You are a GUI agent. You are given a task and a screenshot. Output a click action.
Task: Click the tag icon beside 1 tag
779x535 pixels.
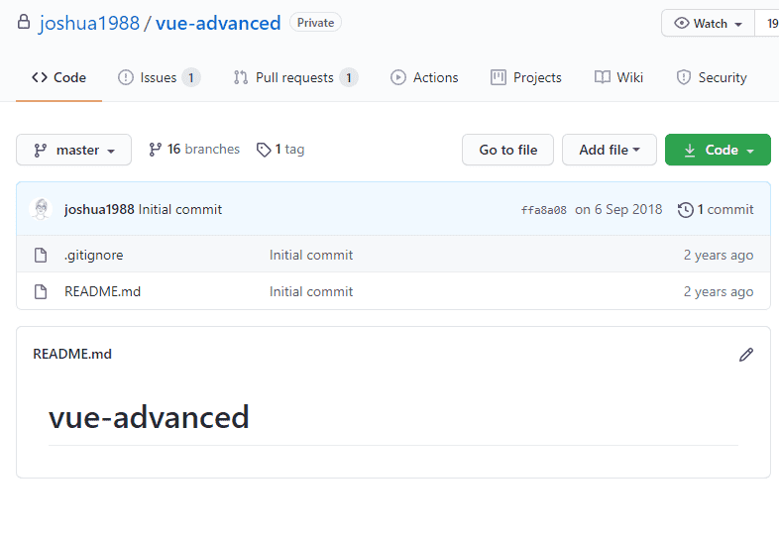pos(264,150)
